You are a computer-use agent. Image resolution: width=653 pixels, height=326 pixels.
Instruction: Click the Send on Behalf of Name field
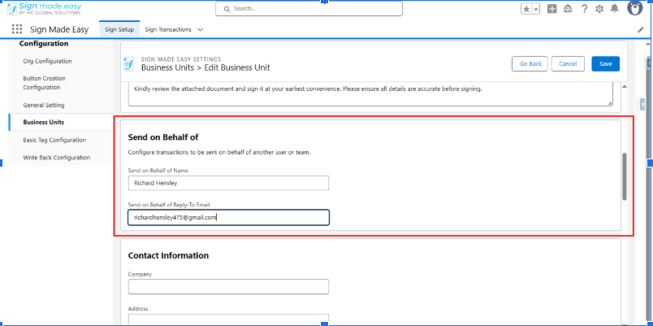pos(229,183)
